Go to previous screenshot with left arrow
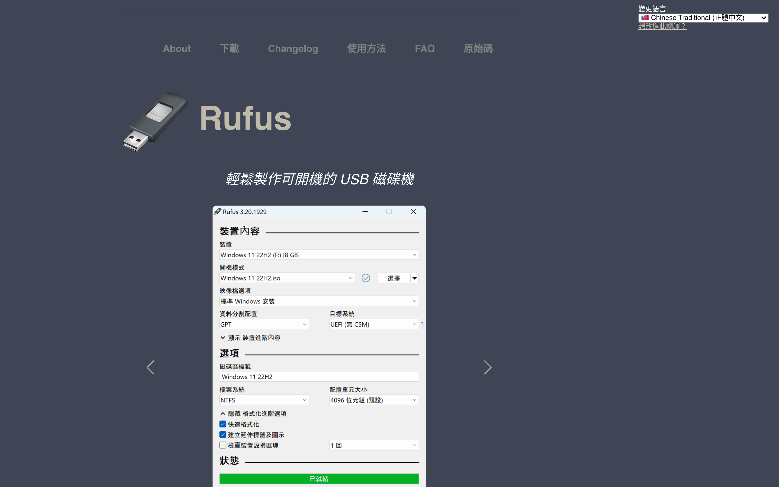 (x=150, y=367)
